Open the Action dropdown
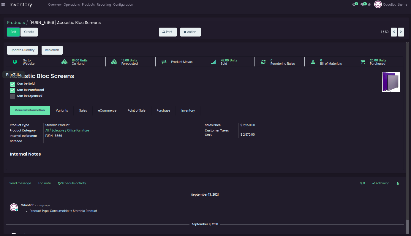 [x=190, y=32]
